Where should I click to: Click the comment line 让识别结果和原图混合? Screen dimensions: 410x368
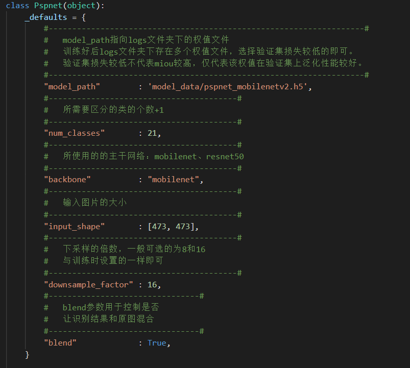(x=108, y=319)
